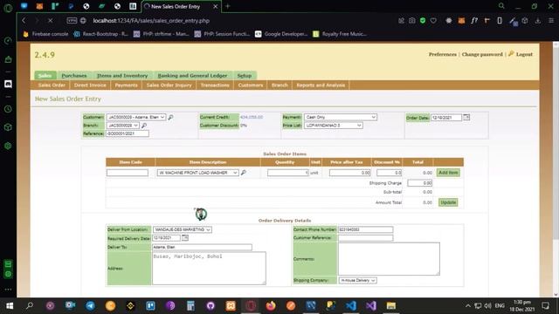This screenshot has height=314, width=559.
Task: Click the Item Code input field
Action: (x=128, y=173)
